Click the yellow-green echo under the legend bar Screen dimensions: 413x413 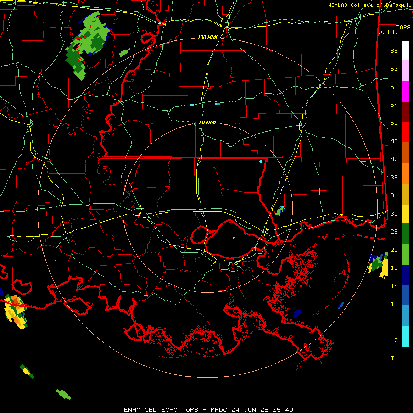(x=379, y=265)
